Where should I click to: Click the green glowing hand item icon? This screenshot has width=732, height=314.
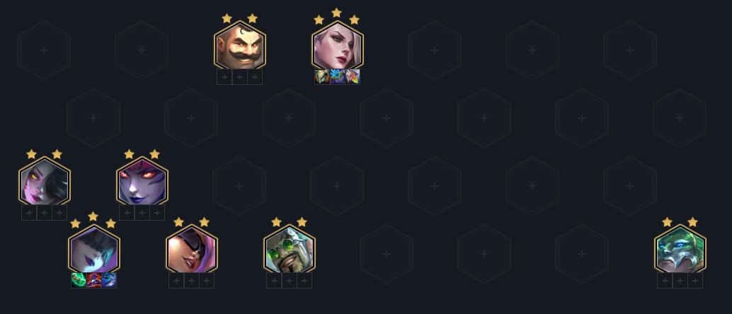coord(79,280)
